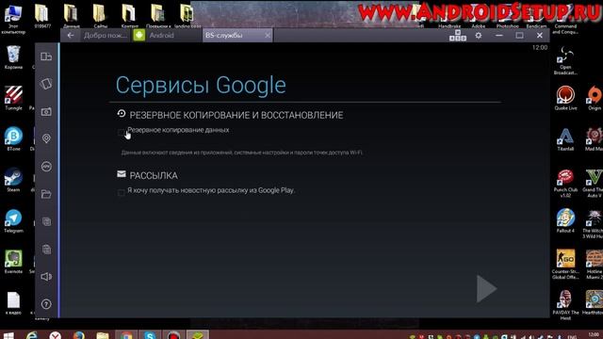The height and width of the screenshot is (339, 603).
Task: Click the rotate/shake sidebar icon
Action: pyautogui.click(x=46, y=84)
